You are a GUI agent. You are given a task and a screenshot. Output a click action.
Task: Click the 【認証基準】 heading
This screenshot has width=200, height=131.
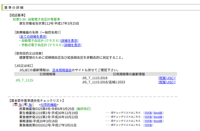17,15
